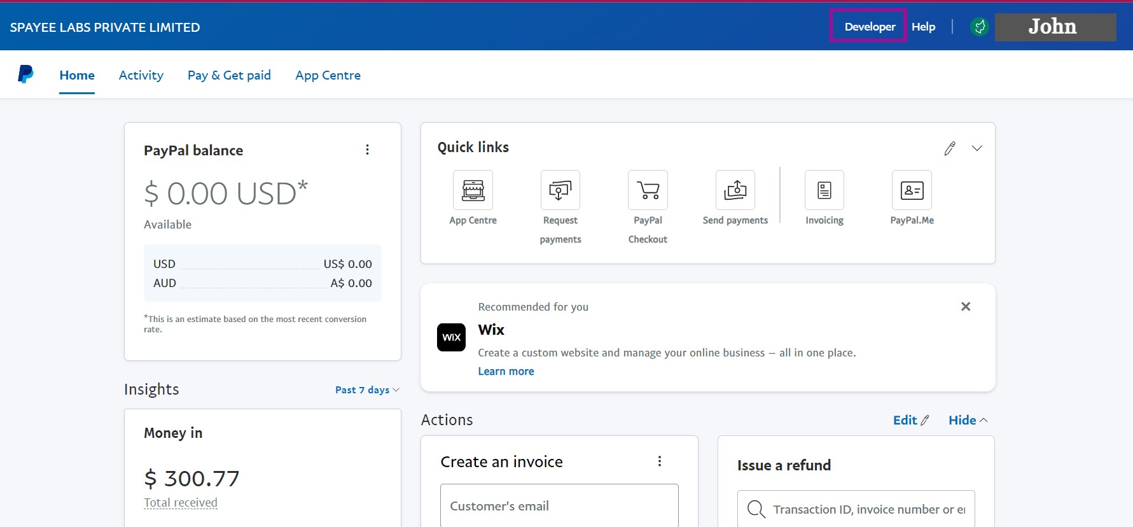Image resolution: width=1133 pixels, height=527 pixels.
Task: Edit Quick links with the pencil icon
Action: (950, 148)
